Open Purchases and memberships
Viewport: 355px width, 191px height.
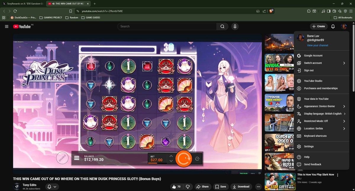tap(322, 88)
